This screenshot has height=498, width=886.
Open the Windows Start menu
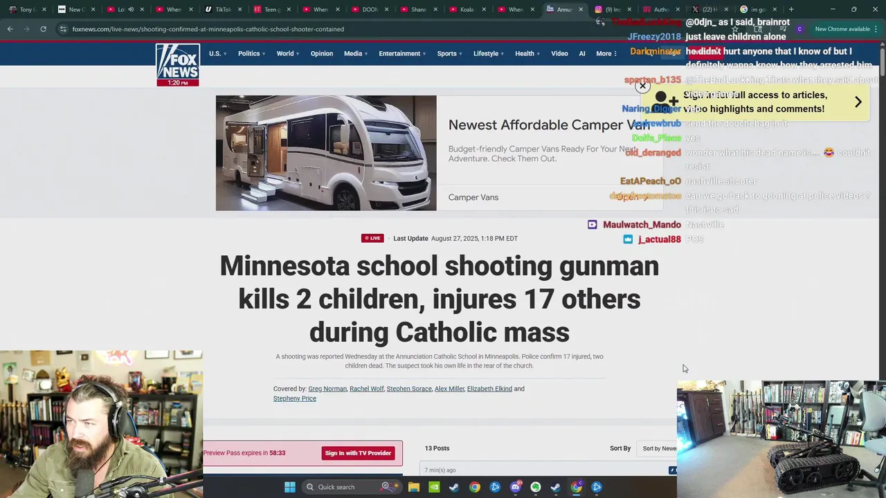tap(290, 487)
